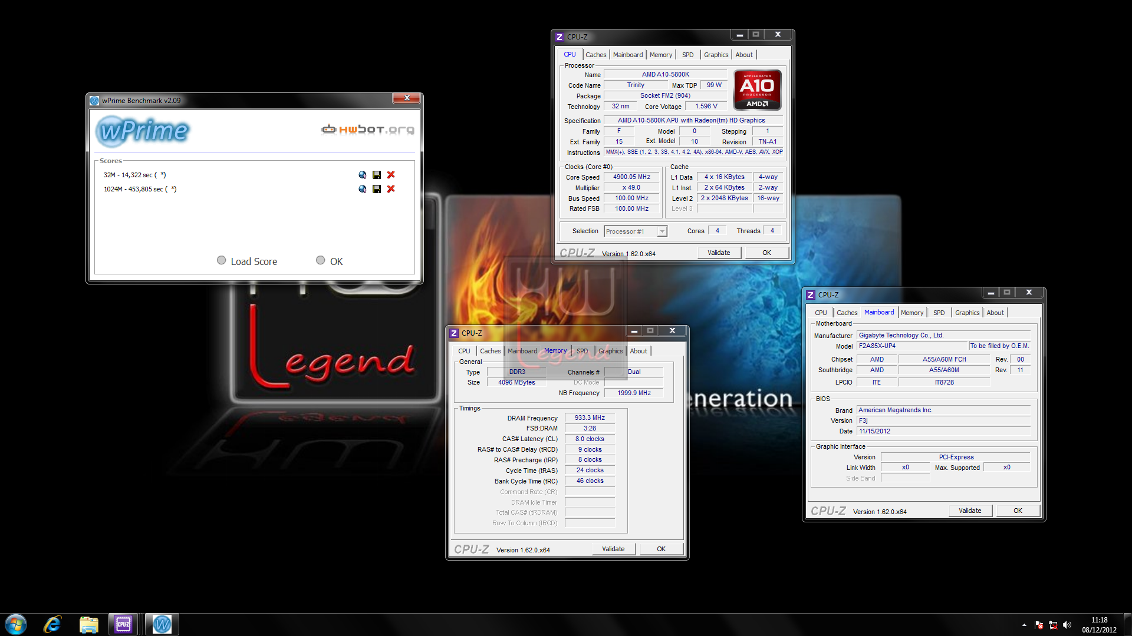
Task: Click the BIOS date 11/15/2012 field
Action: [943, 432]
